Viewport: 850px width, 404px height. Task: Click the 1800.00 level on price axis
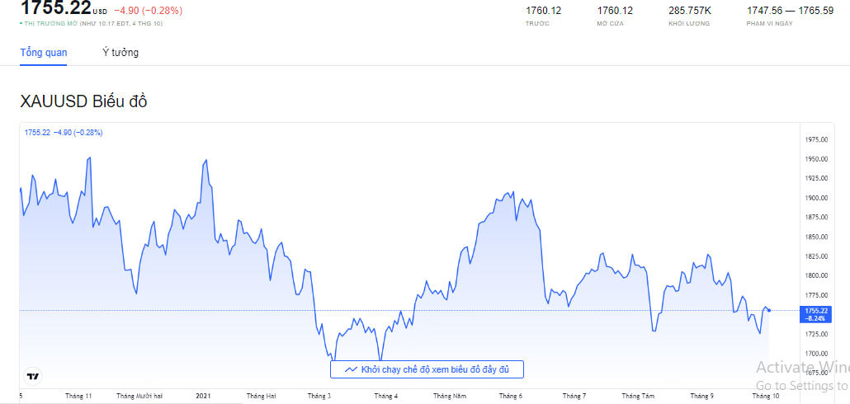click(817, 275)
